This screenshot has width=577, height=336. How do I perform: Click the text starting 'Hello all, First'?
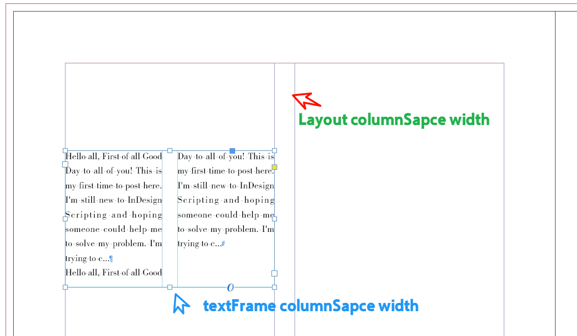pyautogui.click(x=113, y=156)
